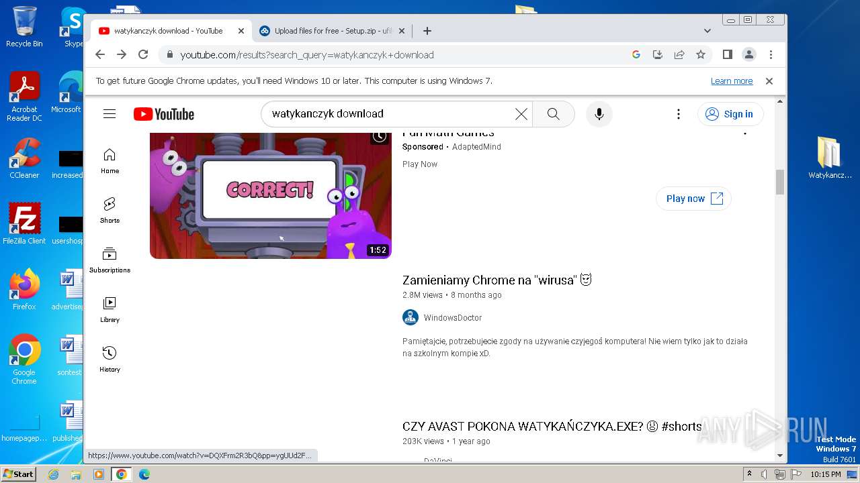Select the Watykancz... folder on the desktop
The width and height of the screenshot is (860, 483).
830,158
